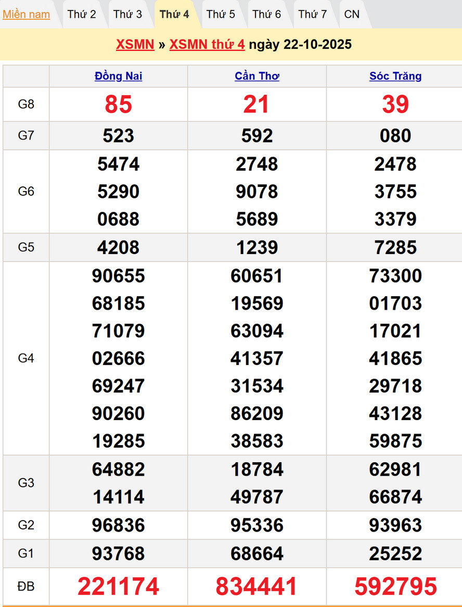Select Cần Thơ special prize 834441
Screen dimensions: 462x607
(x=257, y=587)
